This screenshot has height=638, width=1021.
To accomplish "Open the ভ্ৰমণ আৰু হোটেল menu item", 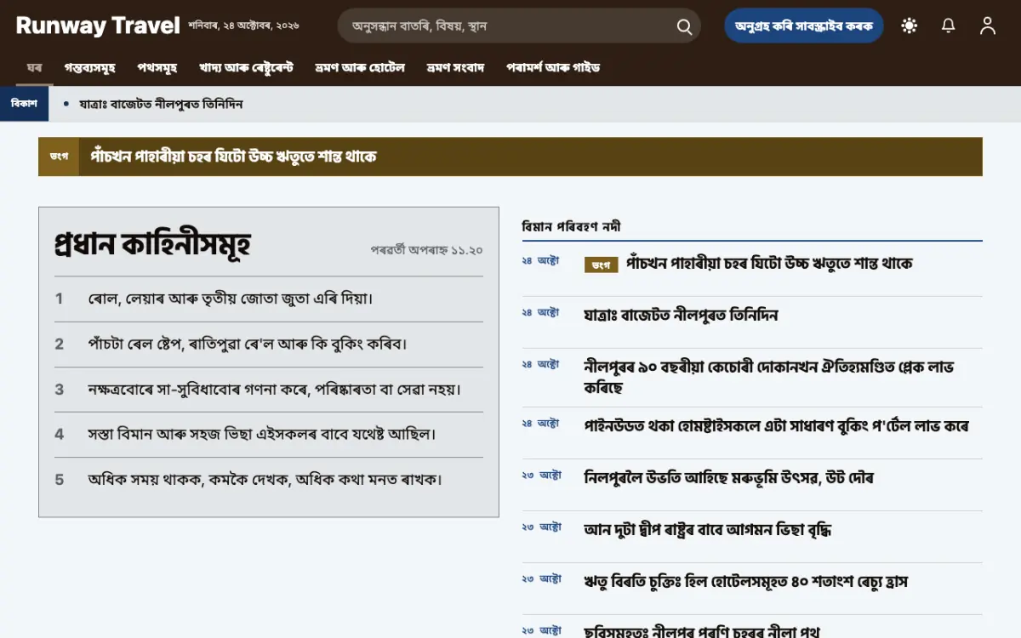I will [x=360, y=67].
